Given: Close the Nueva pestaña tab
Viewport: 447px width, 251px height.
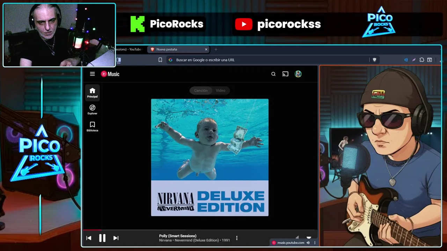Looking at the screenshot, I should click(x=206, y=50).
